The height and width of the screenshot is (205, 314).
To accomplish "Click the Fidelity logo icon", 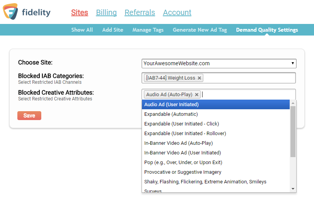I will 10,12.
